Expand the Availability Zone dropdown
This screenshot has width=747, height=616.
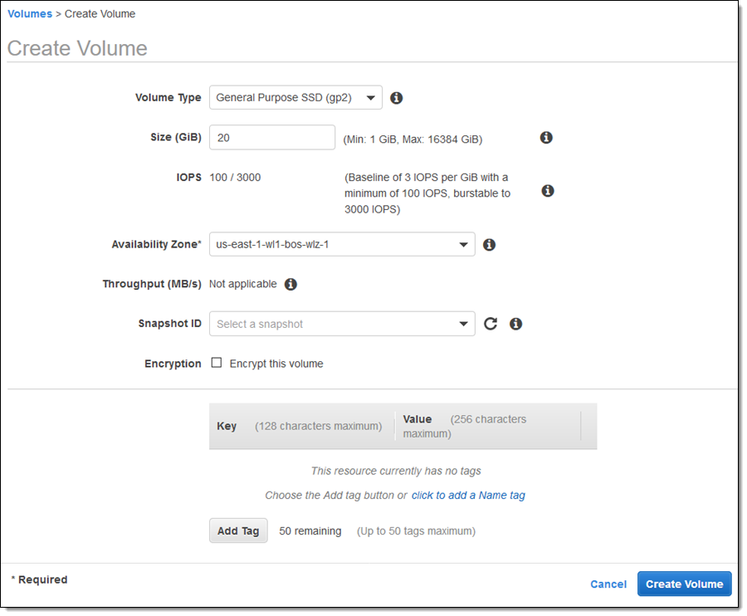click(342, 245)
